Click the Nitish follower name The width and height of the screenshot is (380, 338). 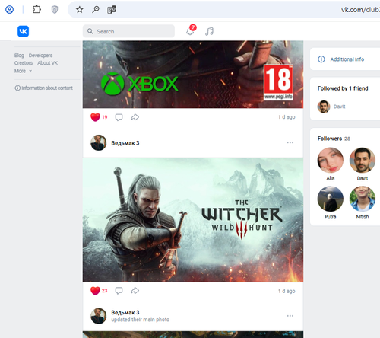point(363,217)
